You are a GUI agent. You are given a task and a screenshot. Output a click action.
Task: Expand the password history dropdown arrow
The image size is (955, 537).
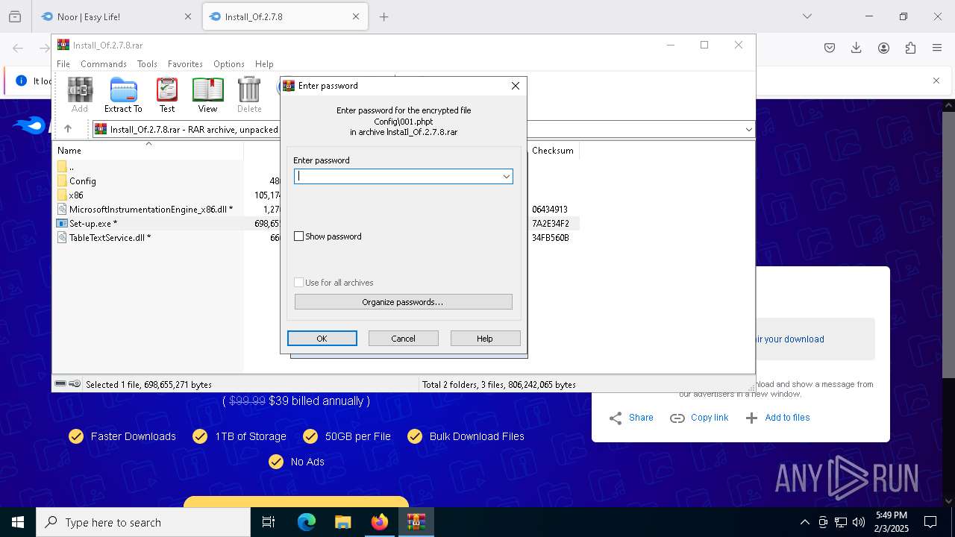pos(507,176)
